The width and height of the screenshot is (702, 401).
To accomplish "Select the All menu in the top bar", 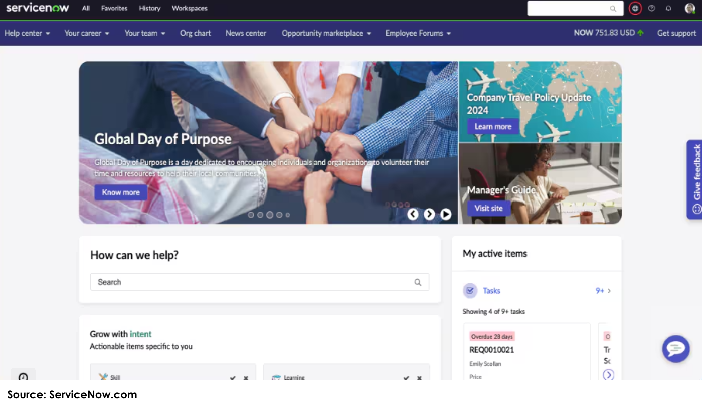I will (85, 8).
